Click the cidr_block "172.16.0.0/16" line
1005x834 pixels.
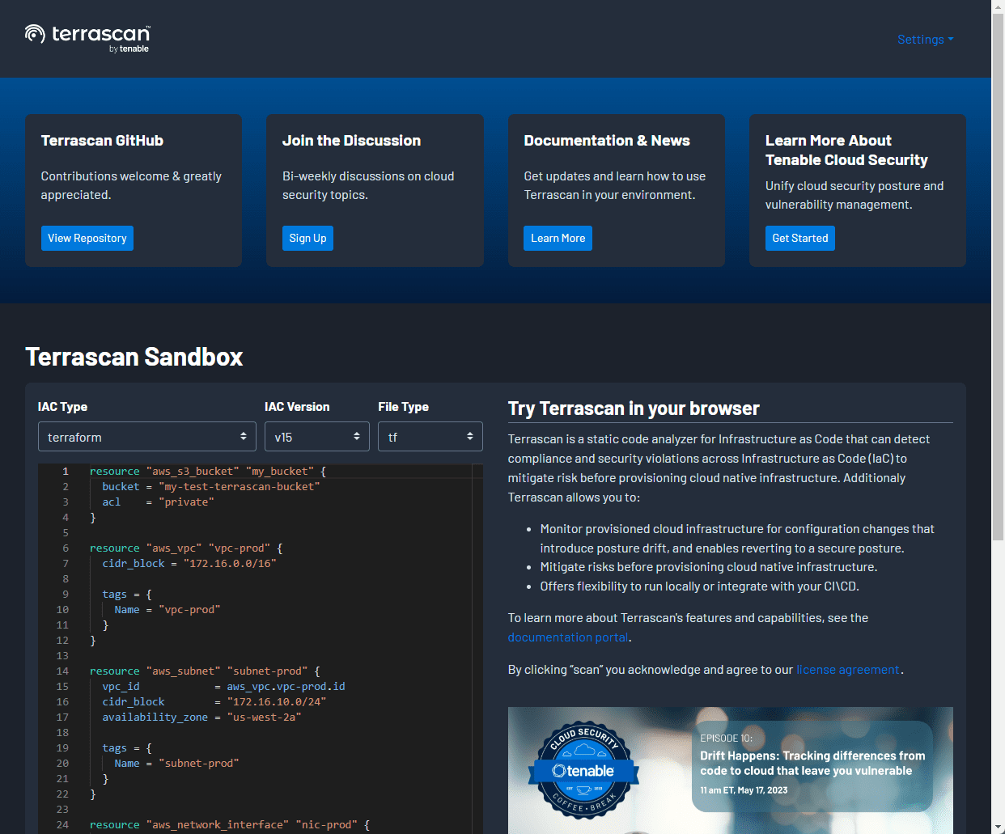(189, 563)
